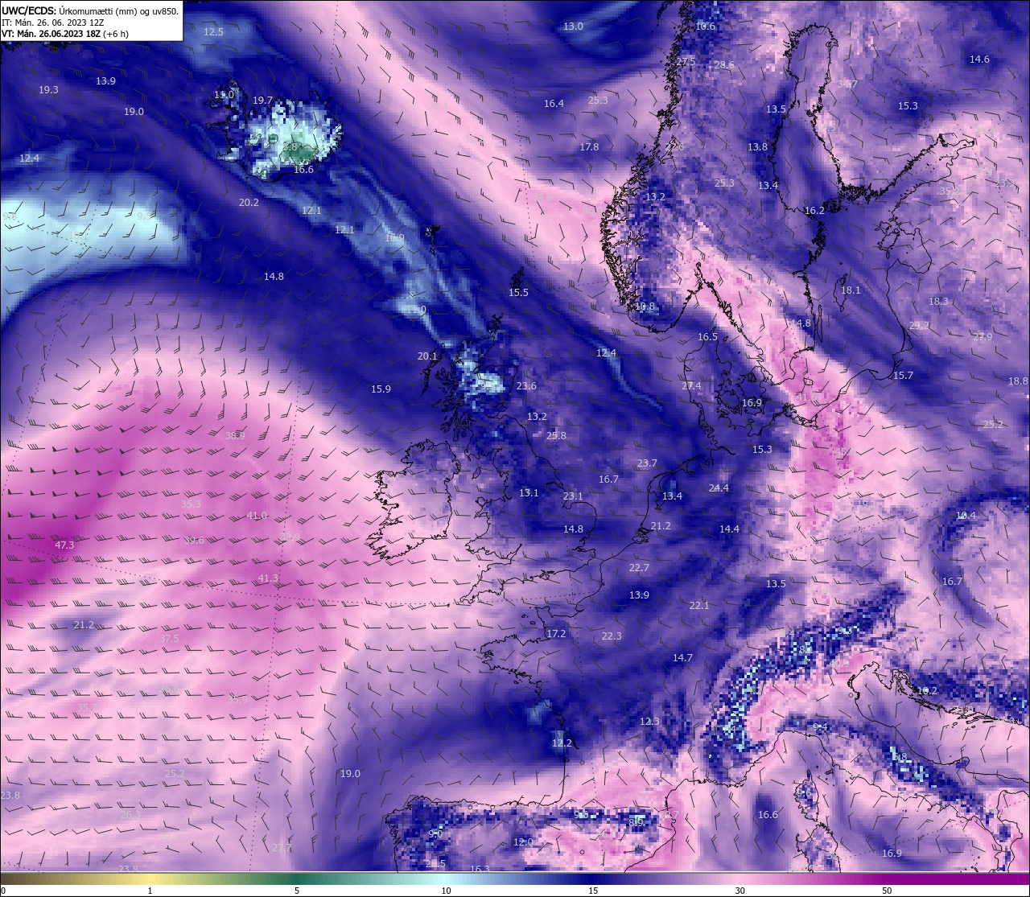
Task: Click the 15 label on the color scale
Action: point(593,891)
